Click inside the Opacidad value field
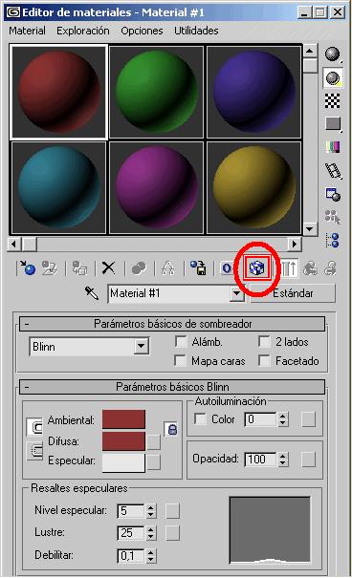 260,460
